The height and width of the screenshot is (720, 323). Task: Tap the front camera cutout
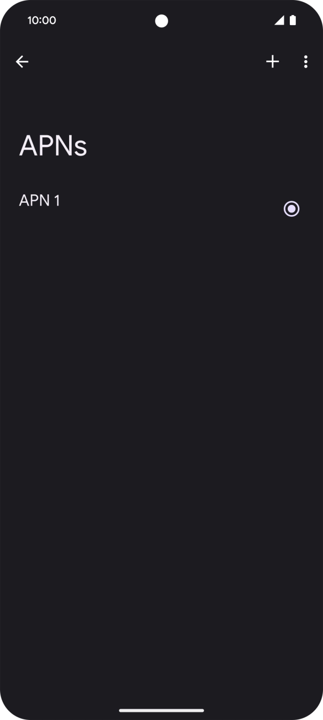coord(161,21)
